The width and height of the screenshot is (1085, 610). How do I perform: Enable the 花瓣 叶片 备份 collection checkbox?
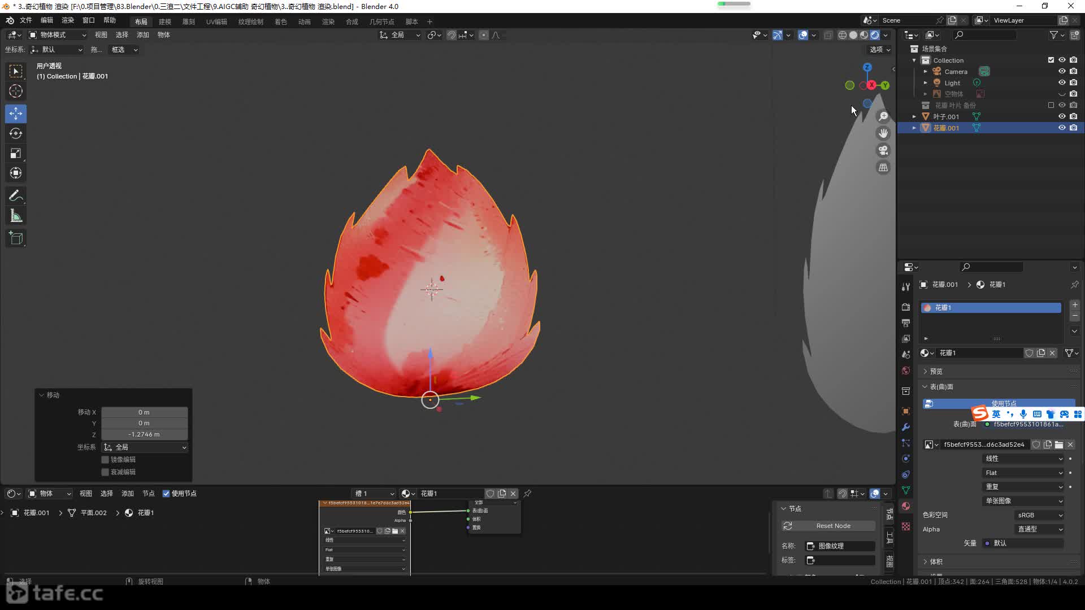[1051, 105]
